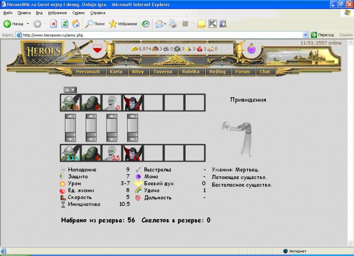Open the game Chat
Screen dimensions: 354x256
(x=265, y=72)
